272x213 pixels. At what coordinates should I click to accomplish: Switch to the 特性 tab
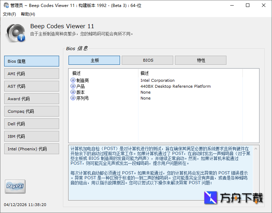201,60
